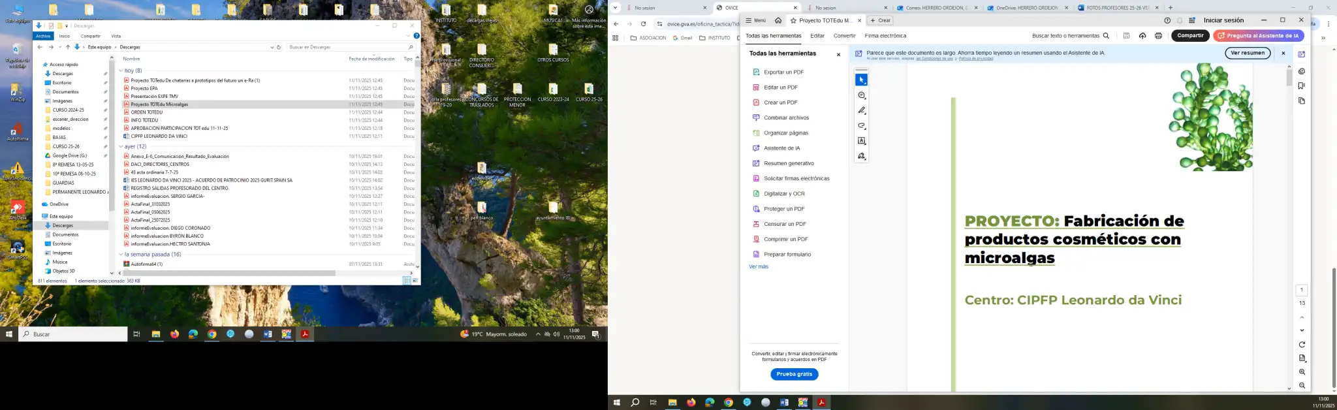
Task: Click the Ver más link
Action: coord(758,267)
